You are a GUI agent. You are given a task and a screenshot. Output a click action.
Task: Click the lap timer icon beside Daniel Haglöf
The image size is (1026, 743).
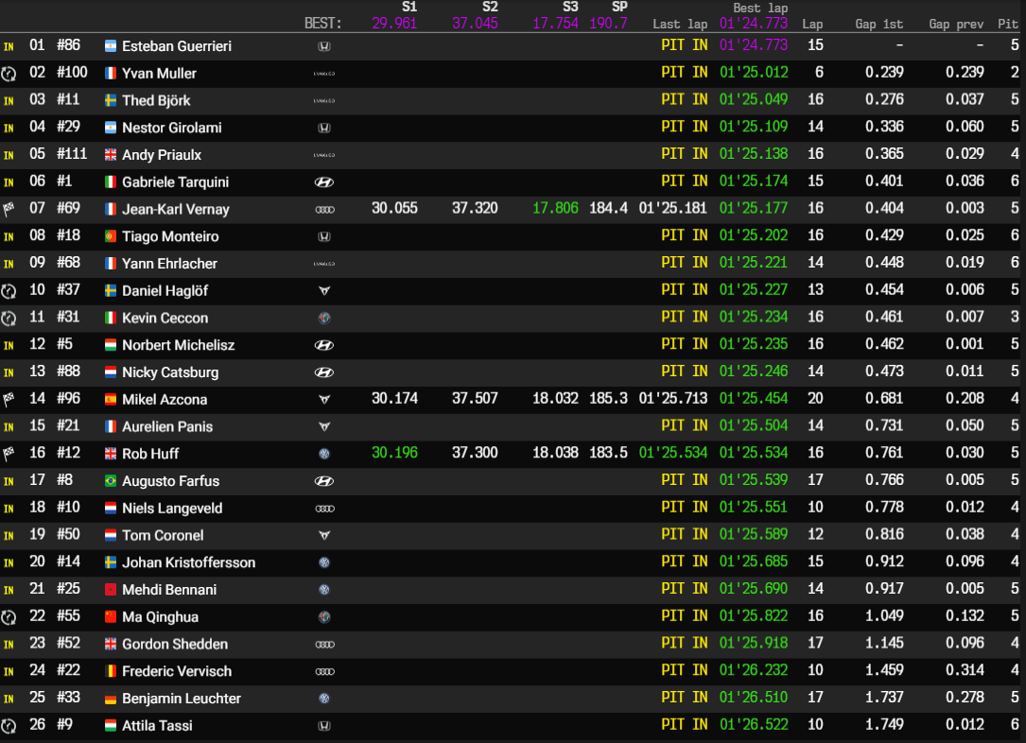click(9, 289)
